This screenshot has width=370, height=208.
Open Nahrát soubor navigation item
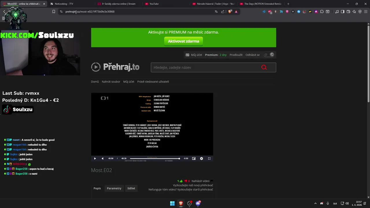click(111, 82)
